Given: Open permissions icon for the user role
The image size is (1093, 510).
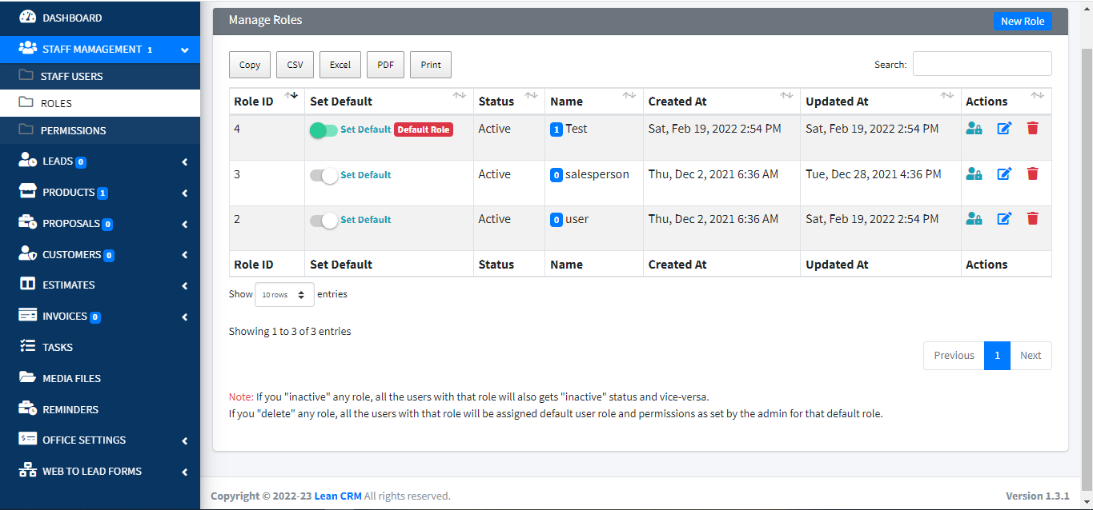Looking at the screenshot, I should click(974, 217).
